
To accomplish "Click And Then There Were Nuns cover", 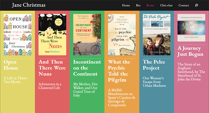I will pyautogui.click(x=52, y=35).
